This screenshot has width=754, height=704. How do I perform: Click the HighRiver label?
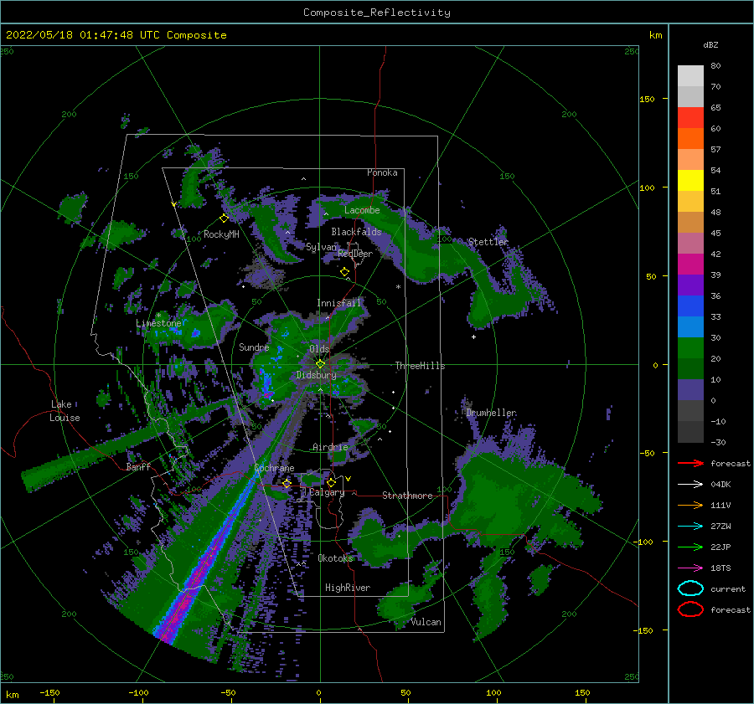[348, 588]
